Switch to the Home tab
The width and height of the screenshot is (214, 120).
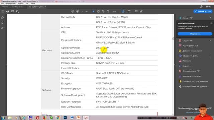(5, 7)
